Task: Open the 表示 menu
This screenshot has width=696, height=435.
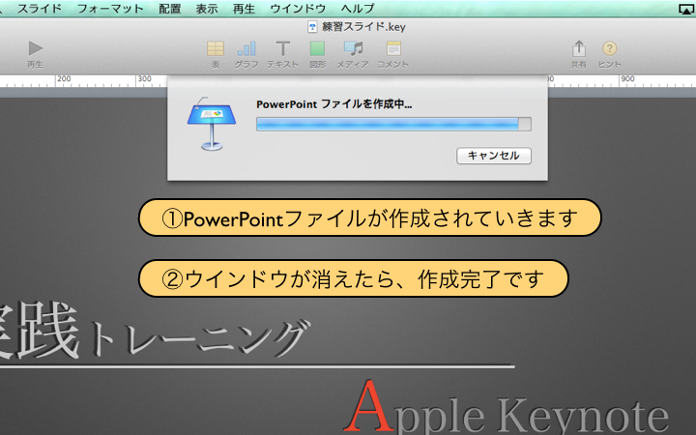Action: click(x=207, y=8)
